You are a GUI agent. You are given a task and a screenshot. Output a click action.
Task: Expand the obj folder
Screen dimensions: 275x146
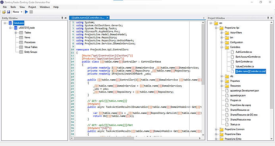point(221,76)
